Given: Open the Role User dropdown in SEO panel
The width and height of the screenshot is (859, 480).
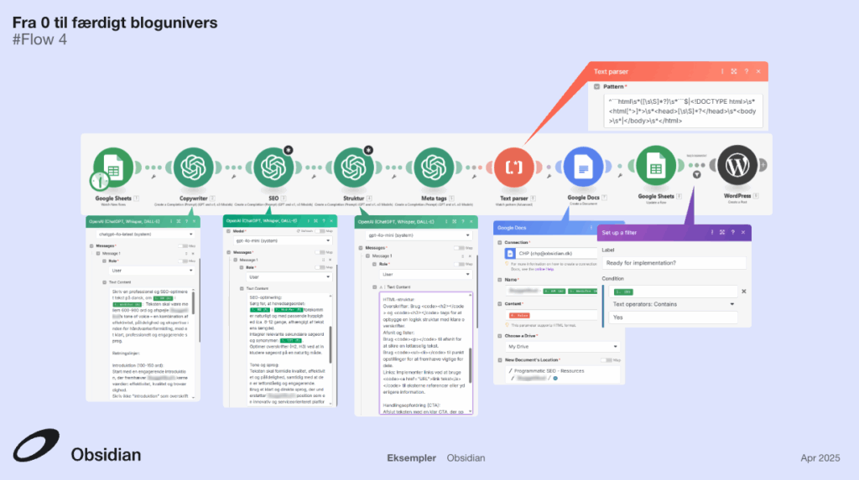Looking at the screenshot, I should point(289,277).
